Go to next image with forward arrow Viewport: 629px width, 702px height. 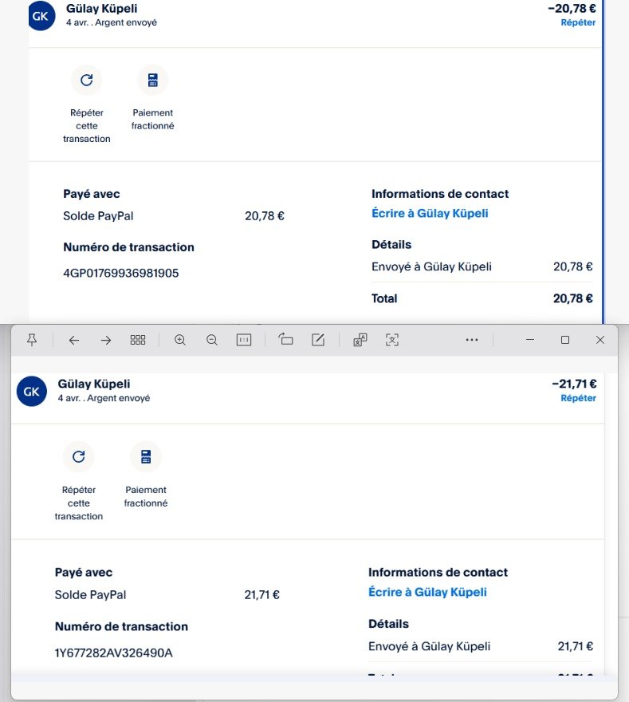point(106,340)
